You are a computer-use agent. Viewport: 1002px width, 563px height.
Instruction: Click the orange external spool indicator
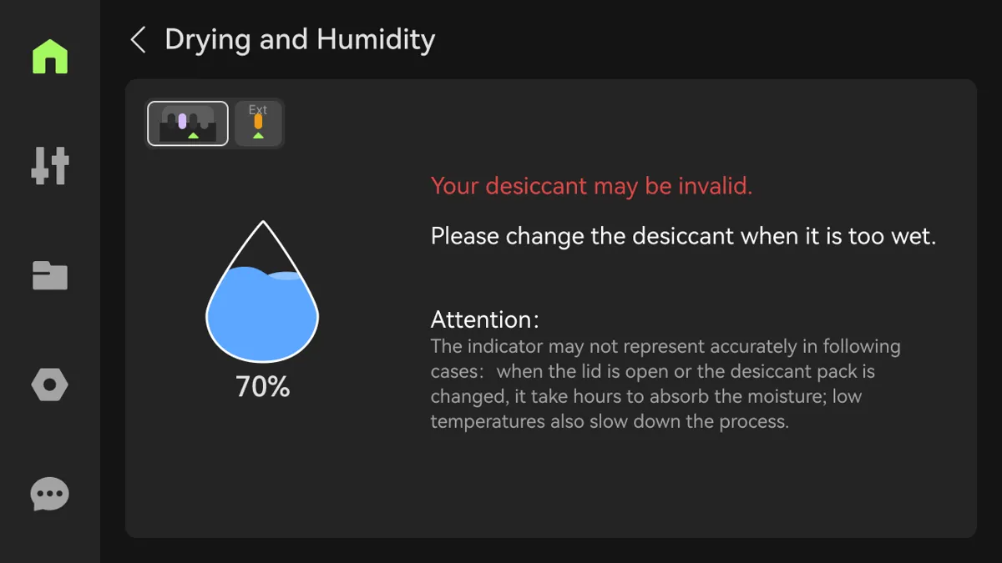pyautogui.click(x=258, y=122)
